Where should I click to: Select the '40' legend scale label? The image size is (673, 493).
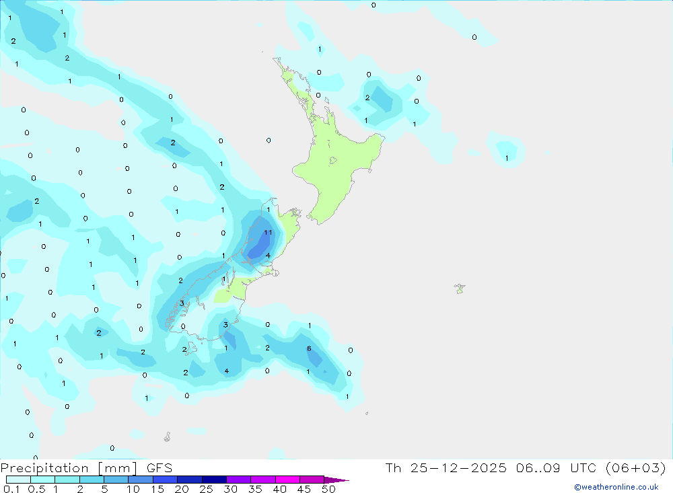(x=279, y=489)
